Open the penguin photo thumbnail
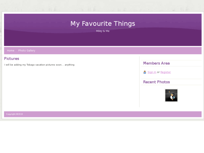 [x=171, y=95]
